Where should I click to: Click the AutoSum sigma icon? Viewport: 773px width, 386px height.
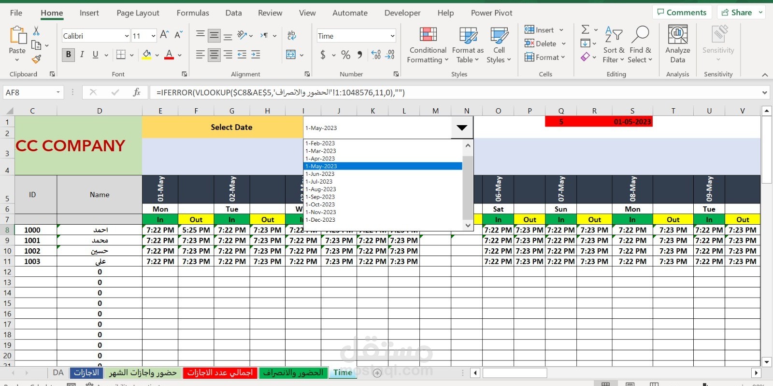(x=585, y=30)
